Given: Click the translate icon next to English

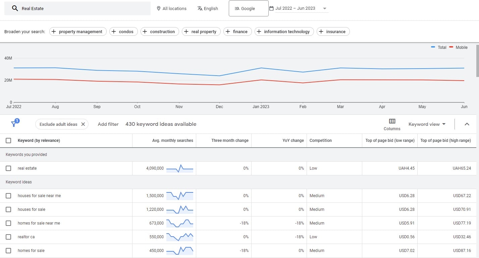Looking at the screenshot, I should [200, 8].
